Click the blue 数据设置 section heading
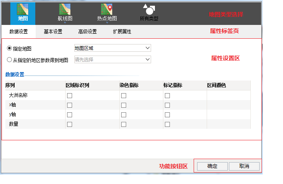This screenshot has height=184, width=283. [15, 74]
